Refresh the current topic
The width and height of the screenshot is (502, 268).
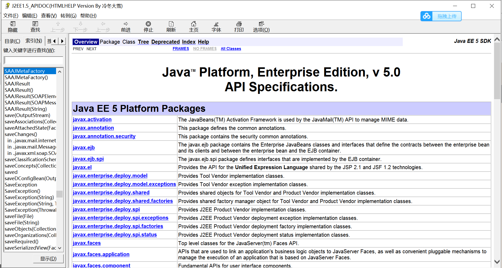[171, 27]
